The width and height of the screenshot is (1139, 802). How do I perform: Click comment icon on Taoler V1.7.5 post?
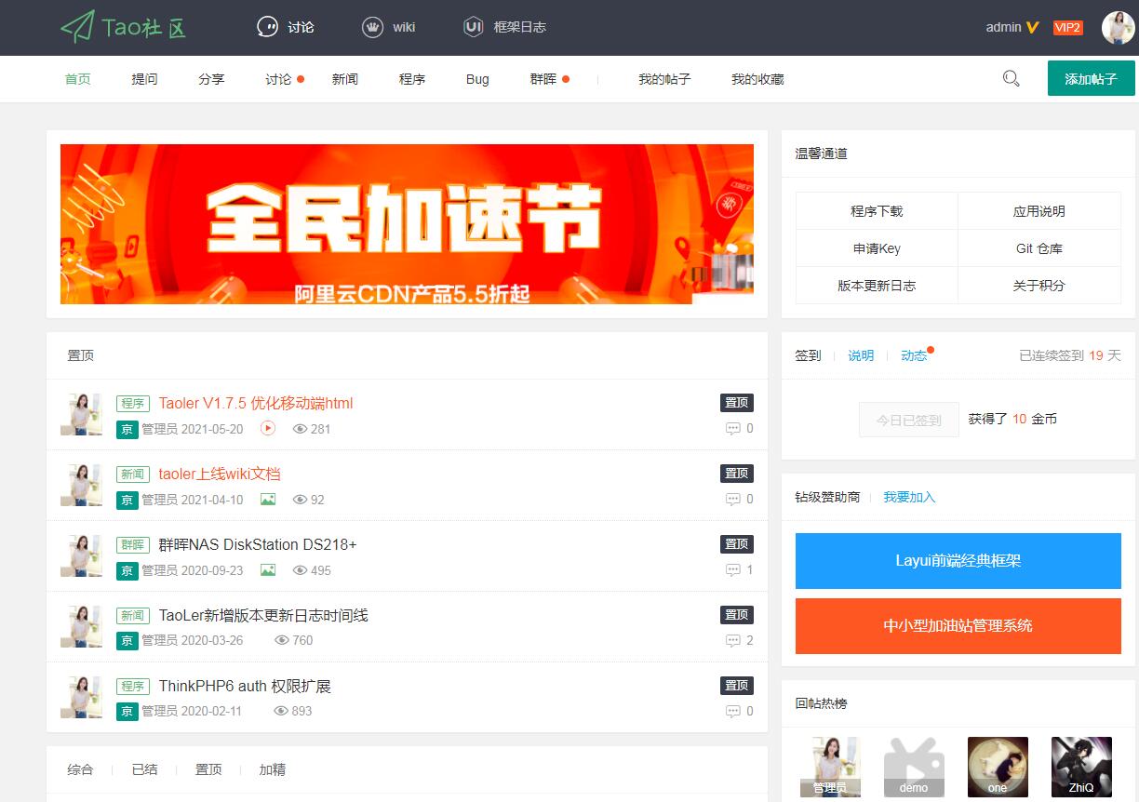[x=733, y=429]
